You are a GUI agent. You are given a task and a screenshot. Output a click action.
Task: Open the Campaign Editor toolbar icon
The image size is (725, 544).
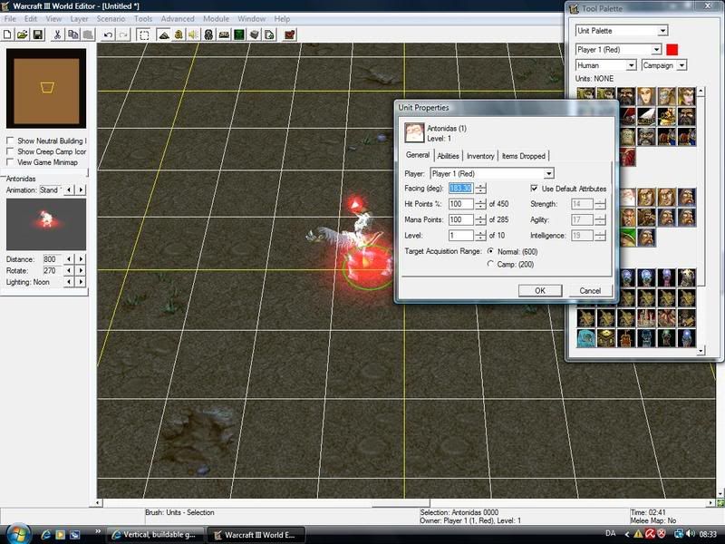coord(224,34)
